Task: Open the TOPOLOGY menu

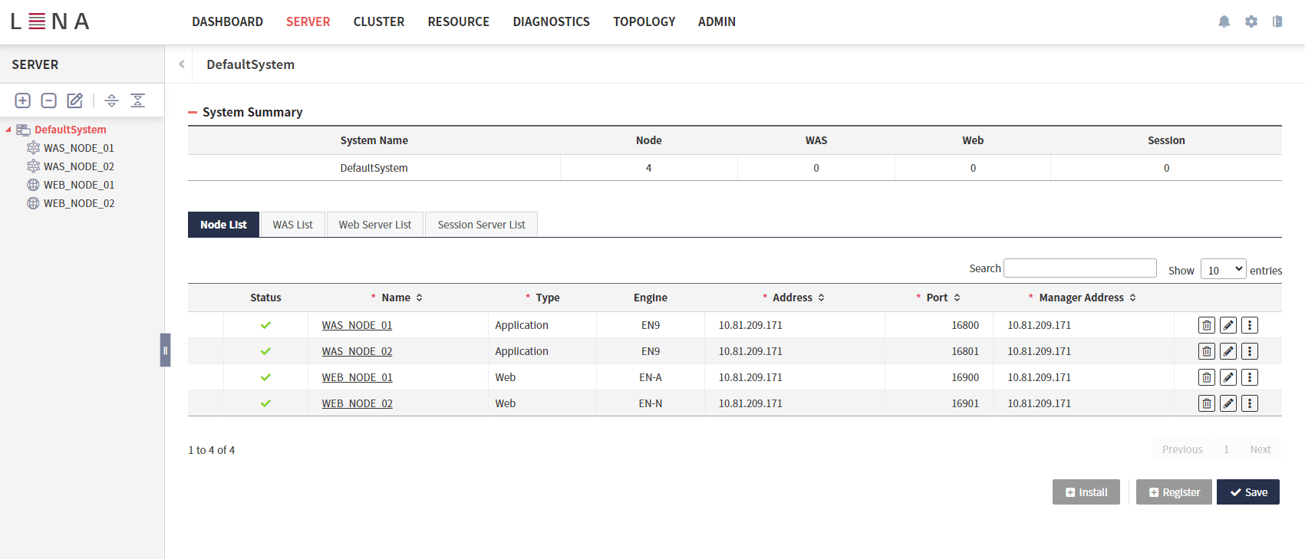Action: click(644, 21)
